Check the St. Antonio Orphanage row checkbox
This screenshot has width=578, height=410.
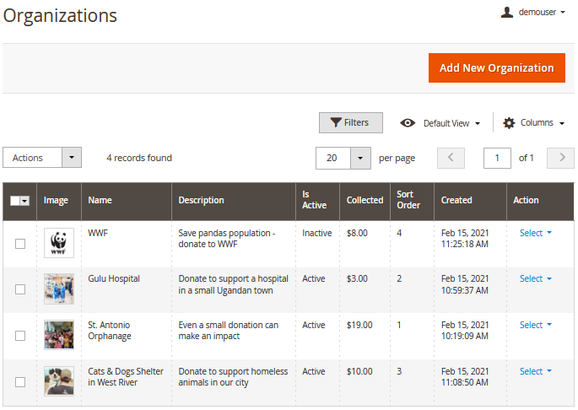20,336
